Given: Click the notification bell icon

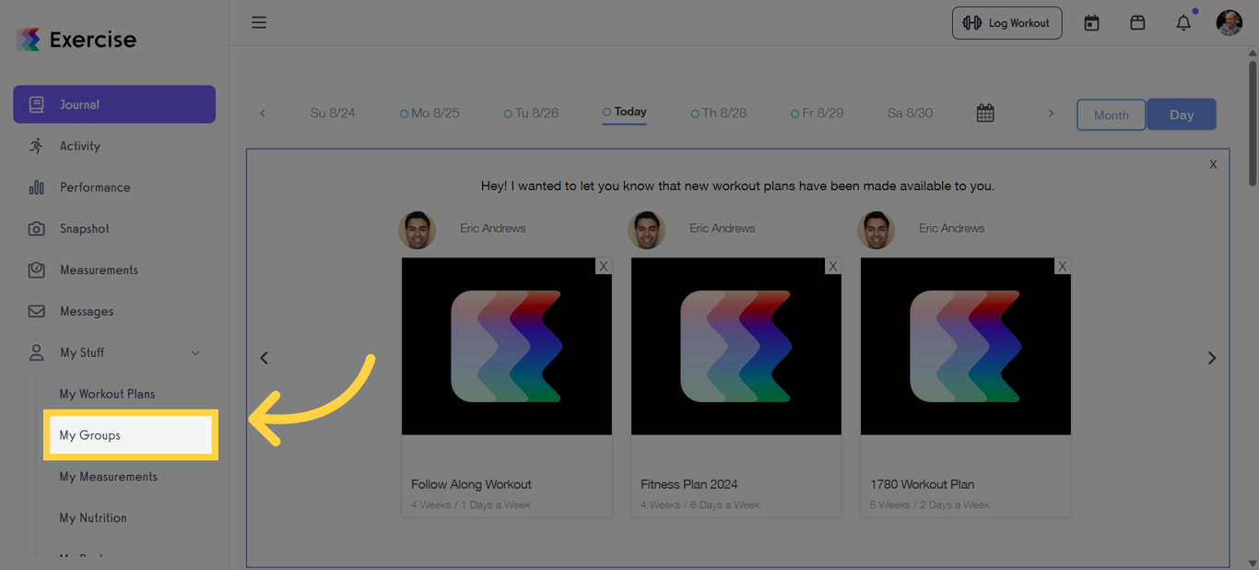Looking at the screenshot, I should pos(1183,22).
